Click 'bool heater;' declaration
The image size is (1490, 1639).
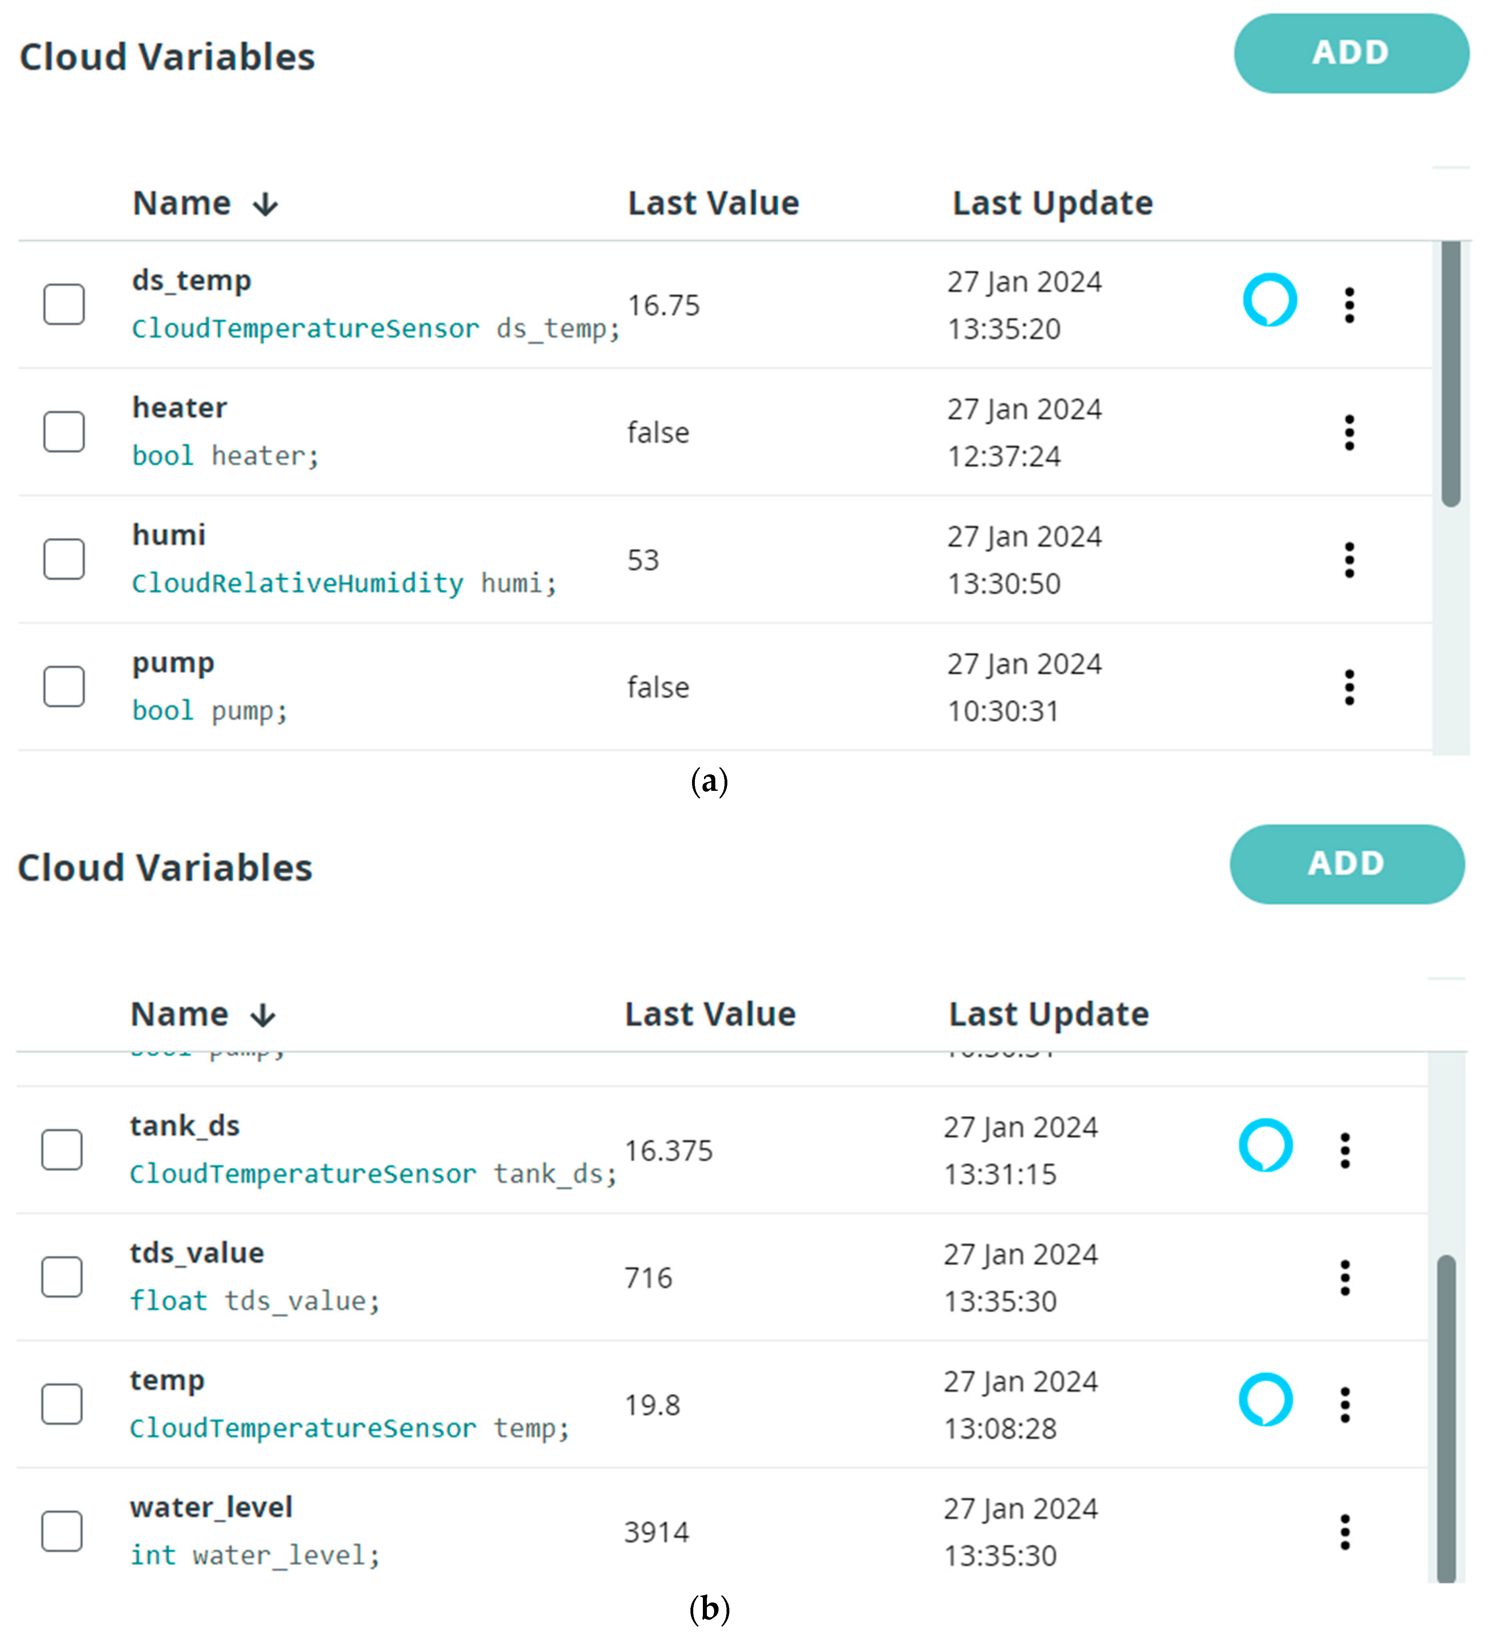pos(225,456)
